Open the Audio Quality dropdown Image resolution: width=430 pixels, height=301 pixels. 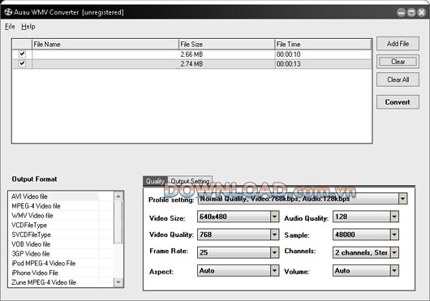394,217
